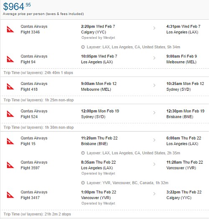209x219 pixels.
Task: Click the arrow between Vancouver and Calgary 3:22pm
Action: [x=154, y=194]
